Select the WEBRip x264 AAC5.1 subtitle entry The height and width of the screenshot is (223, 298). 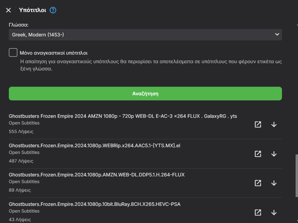point(95,146)
